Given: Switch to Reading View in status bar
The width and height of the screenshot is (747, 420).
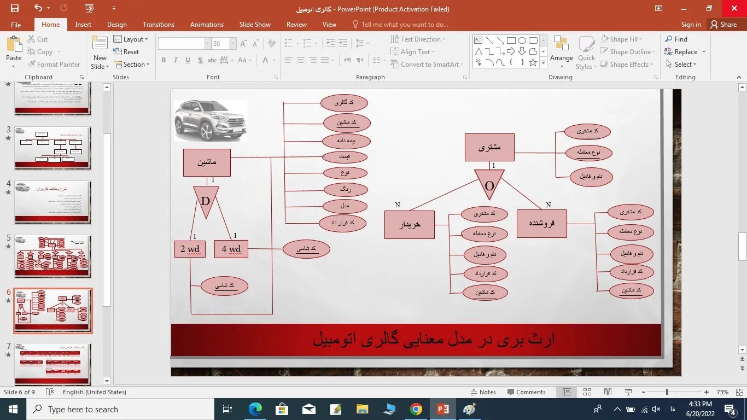Looking at the screenshot, I should 608,392.
